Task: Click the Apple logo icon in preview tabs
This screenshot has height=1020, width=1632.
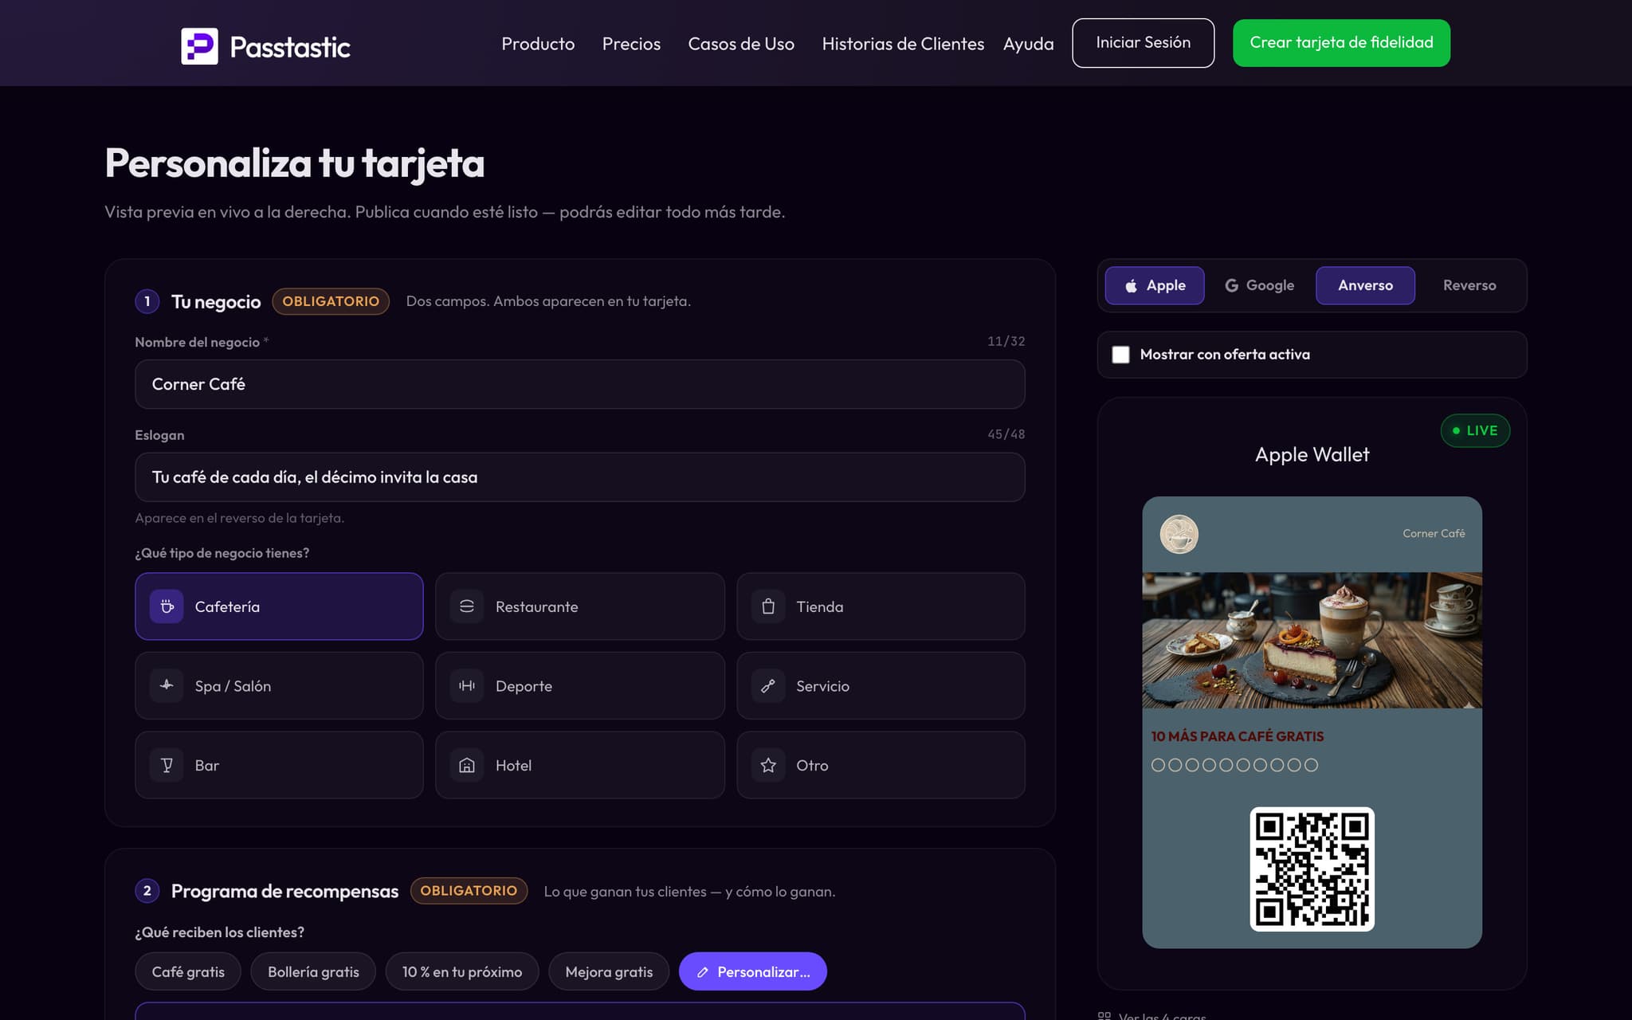Action: tap(1131, 285)
